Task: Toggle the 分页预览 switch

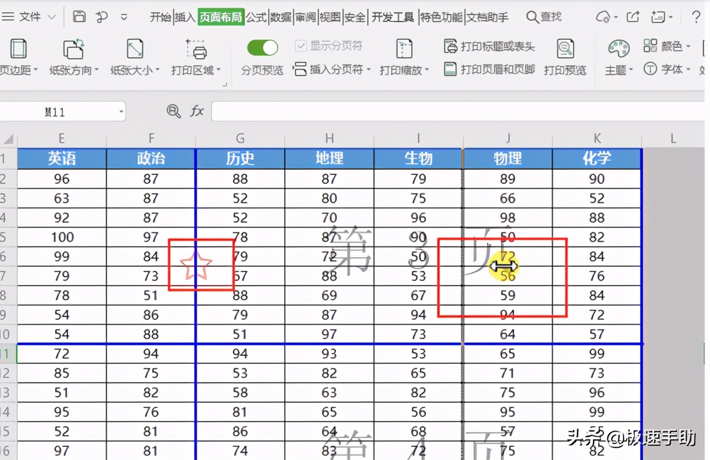Action: point(262,48)
